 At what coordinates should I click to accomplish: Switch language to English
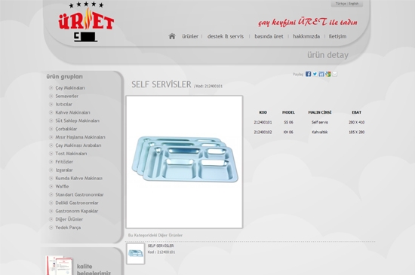[353, 4]
